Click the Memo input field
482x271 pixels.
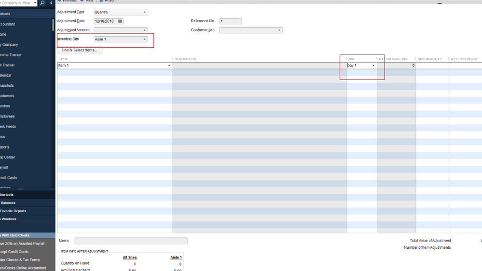tap(131, 241)
